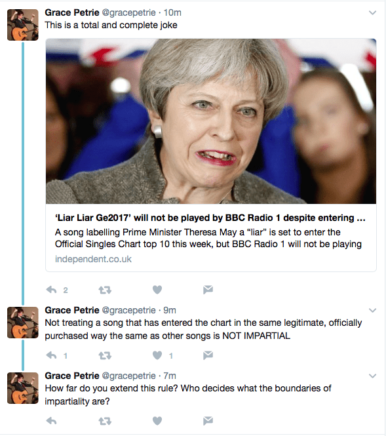Screen dimensions: 386x436
Task: Like the 9m tweet with 1 like
Action: point(157,355)
